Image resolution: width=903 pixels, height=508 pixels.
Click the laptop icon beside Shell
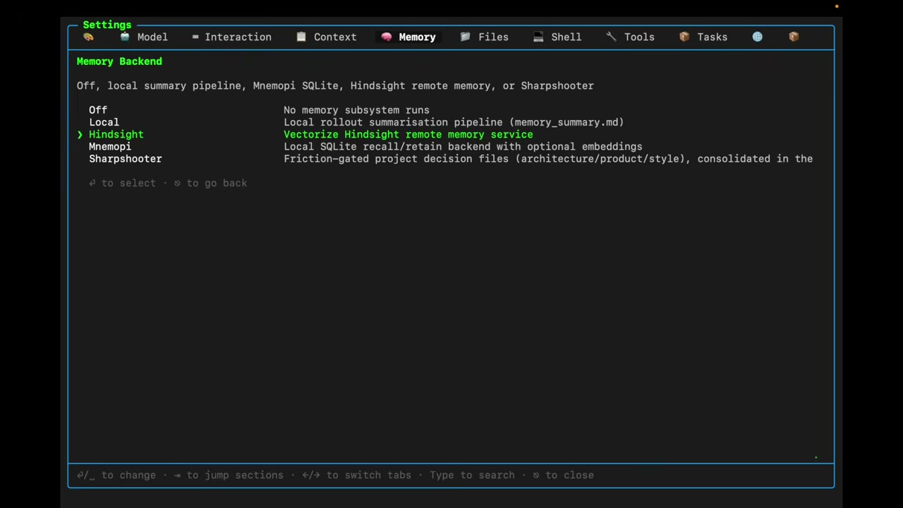click(x=538, y=37)
